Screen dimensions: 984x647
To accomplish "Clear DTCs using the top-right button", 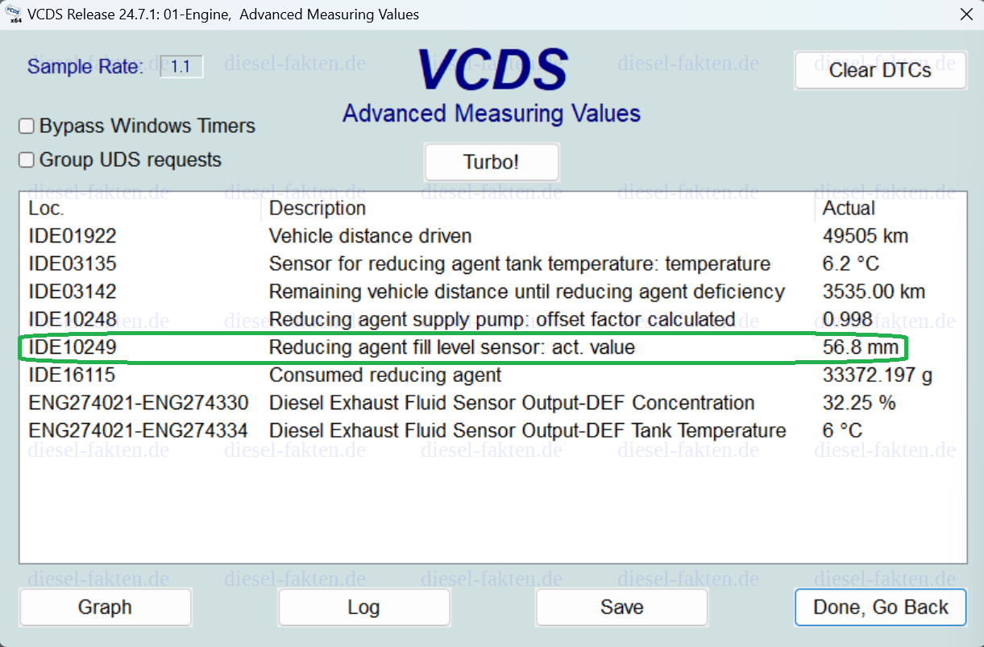I will (x=880, y=70).
